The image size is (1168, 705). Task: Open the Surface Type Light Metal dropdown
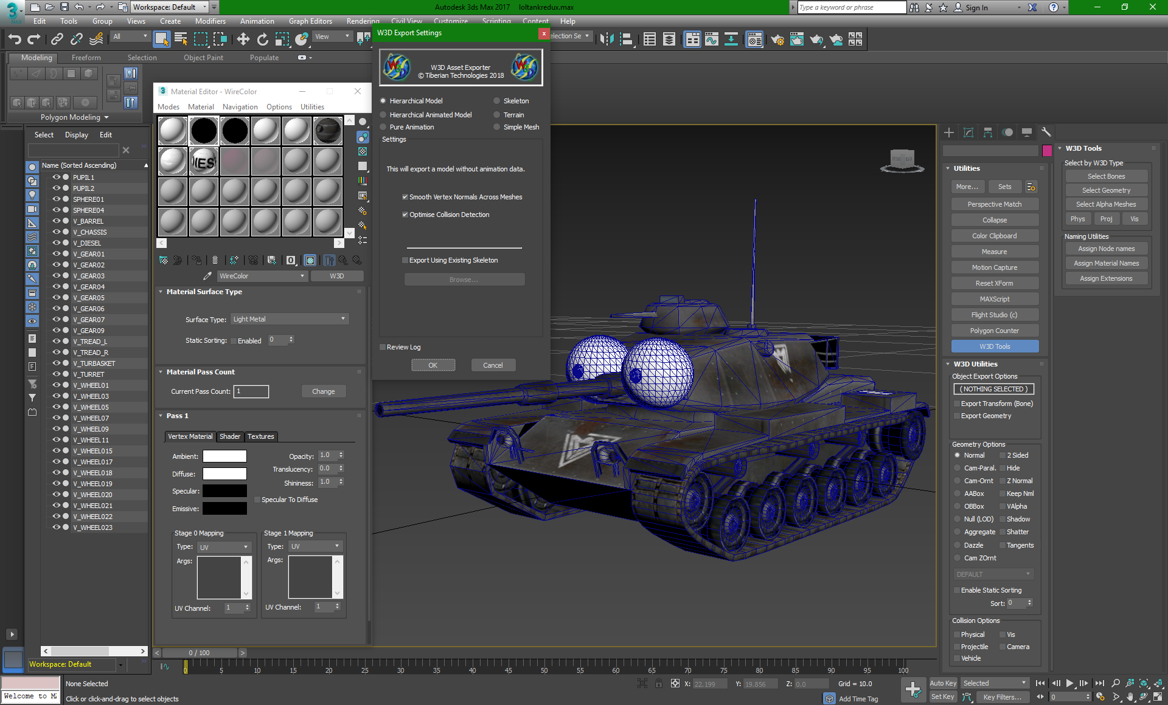(289, 319)
